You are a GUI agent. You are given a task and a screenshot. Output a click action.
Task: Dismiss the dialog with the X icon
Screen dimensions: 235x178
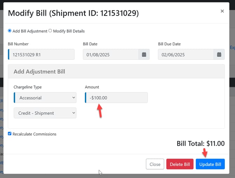tap(222, 11)
